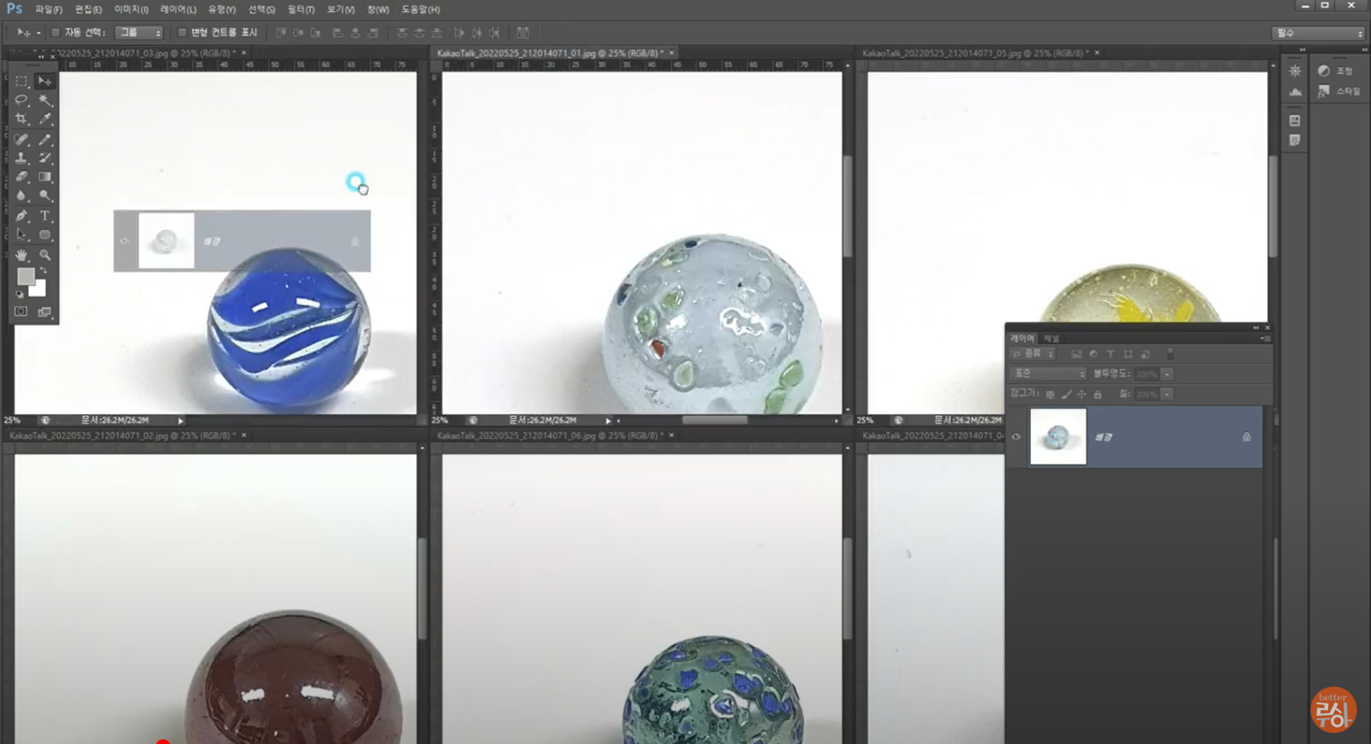Open the Layer menu
1371x744 pixels.
tap(178, 9)
